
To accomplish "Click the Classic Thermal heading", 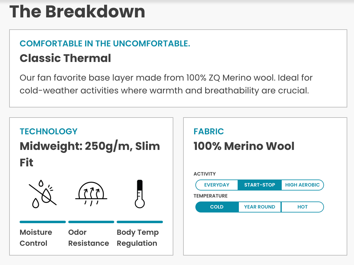I will pyautogui.click(x=65, y=58).
